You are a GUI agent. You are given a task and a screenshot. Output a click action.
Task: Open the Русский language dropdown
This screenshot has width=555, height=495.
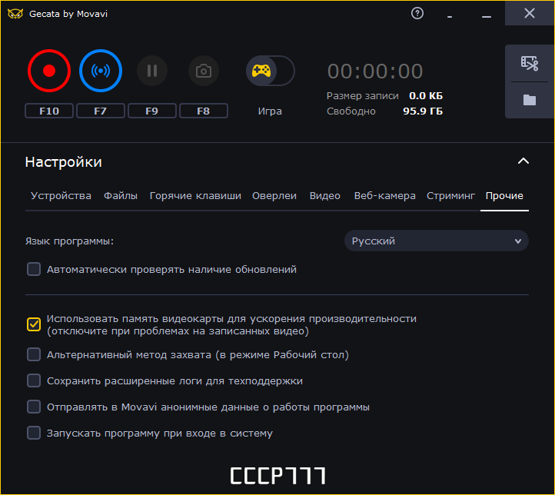[437, 241]
